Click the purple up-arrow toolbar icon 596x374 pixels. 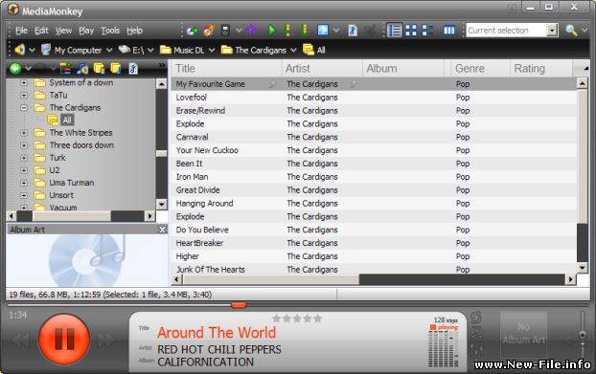point(251,30)
